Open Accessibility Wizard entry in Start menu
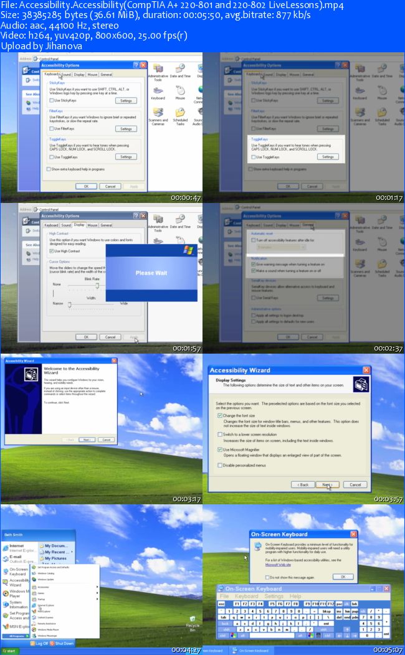 tap(17, 582)
